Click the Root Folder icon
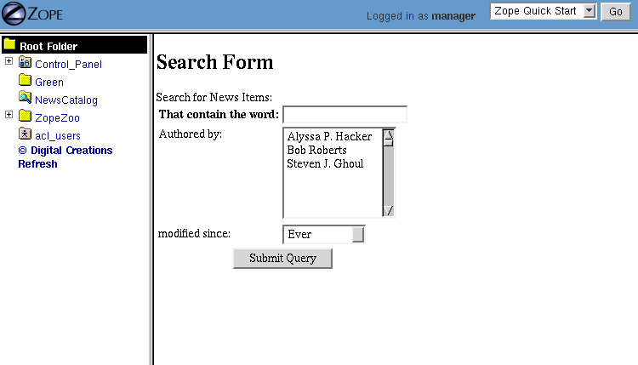The width and height of the screenshot is (638, 365). click(9, 45)
